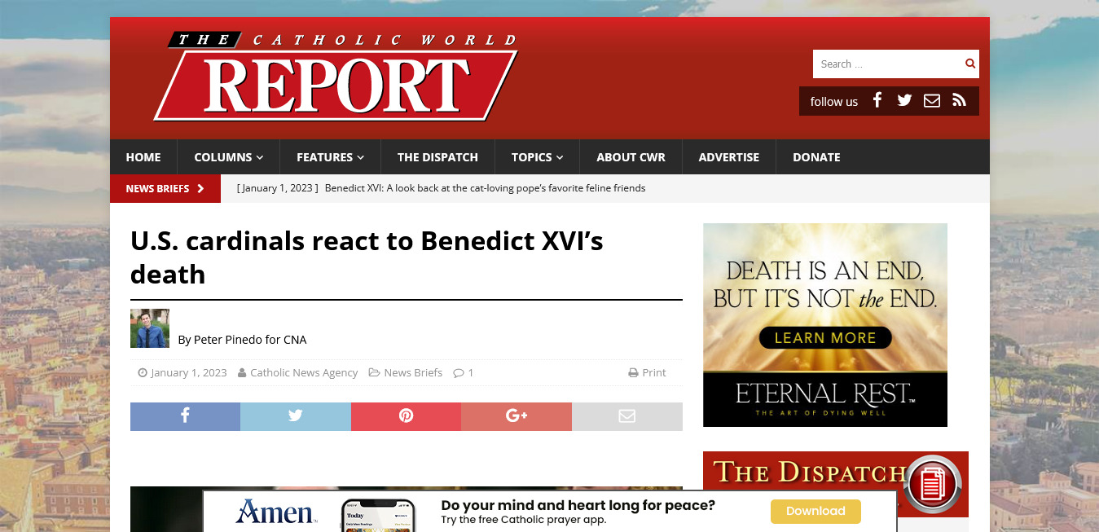Click the Print link

point(647,372)
